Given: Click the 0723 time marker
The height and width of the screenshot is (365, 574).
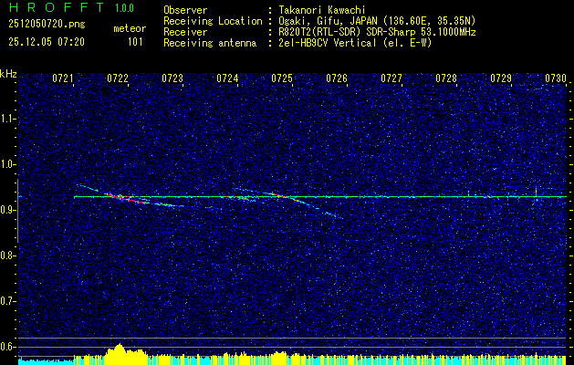Looking at the screenshot, I should pyautogui.click(x=172, y=78).
